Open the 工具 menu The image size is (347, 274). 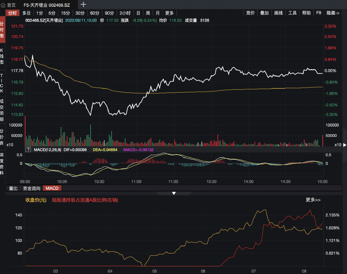[x=292, y=13]
